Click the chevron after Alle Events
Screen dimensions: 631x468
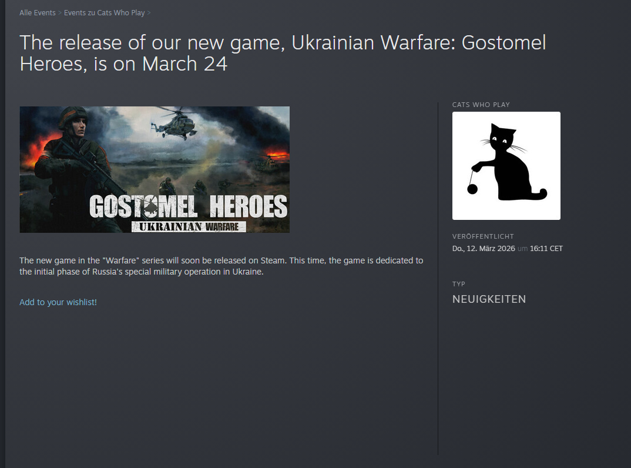point(60,13)
